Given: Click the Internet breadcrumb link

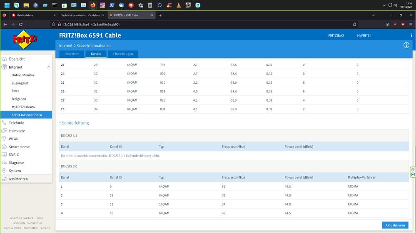Looking at the screenshot, I should coord(65,46).
